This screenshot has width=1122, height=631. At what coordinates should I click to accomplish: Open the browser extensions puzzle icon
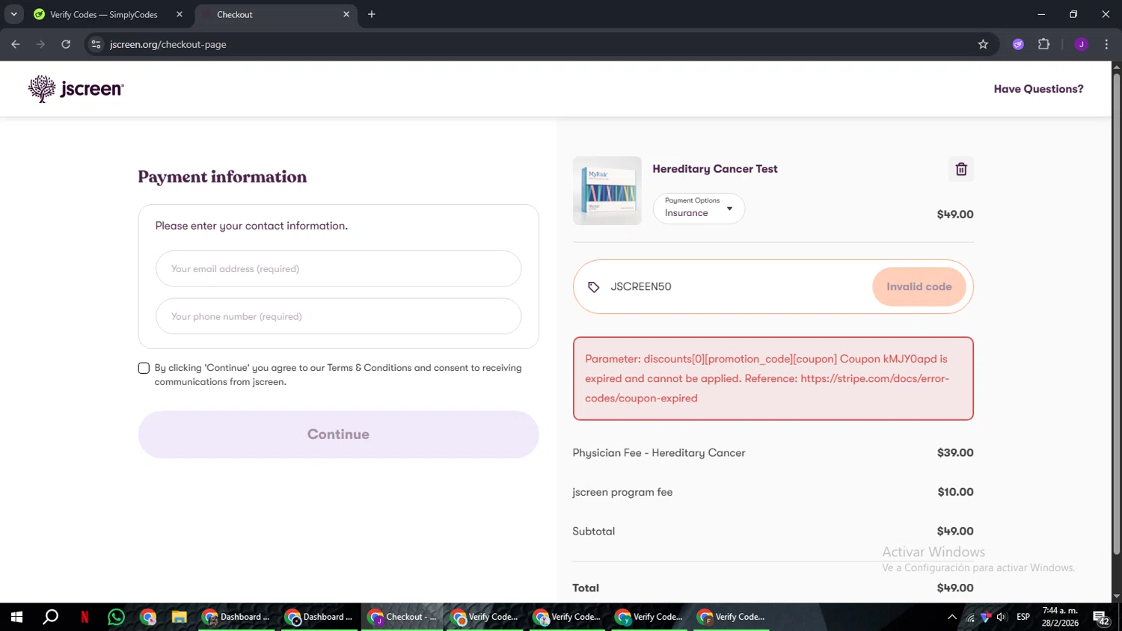(1044, 44)
